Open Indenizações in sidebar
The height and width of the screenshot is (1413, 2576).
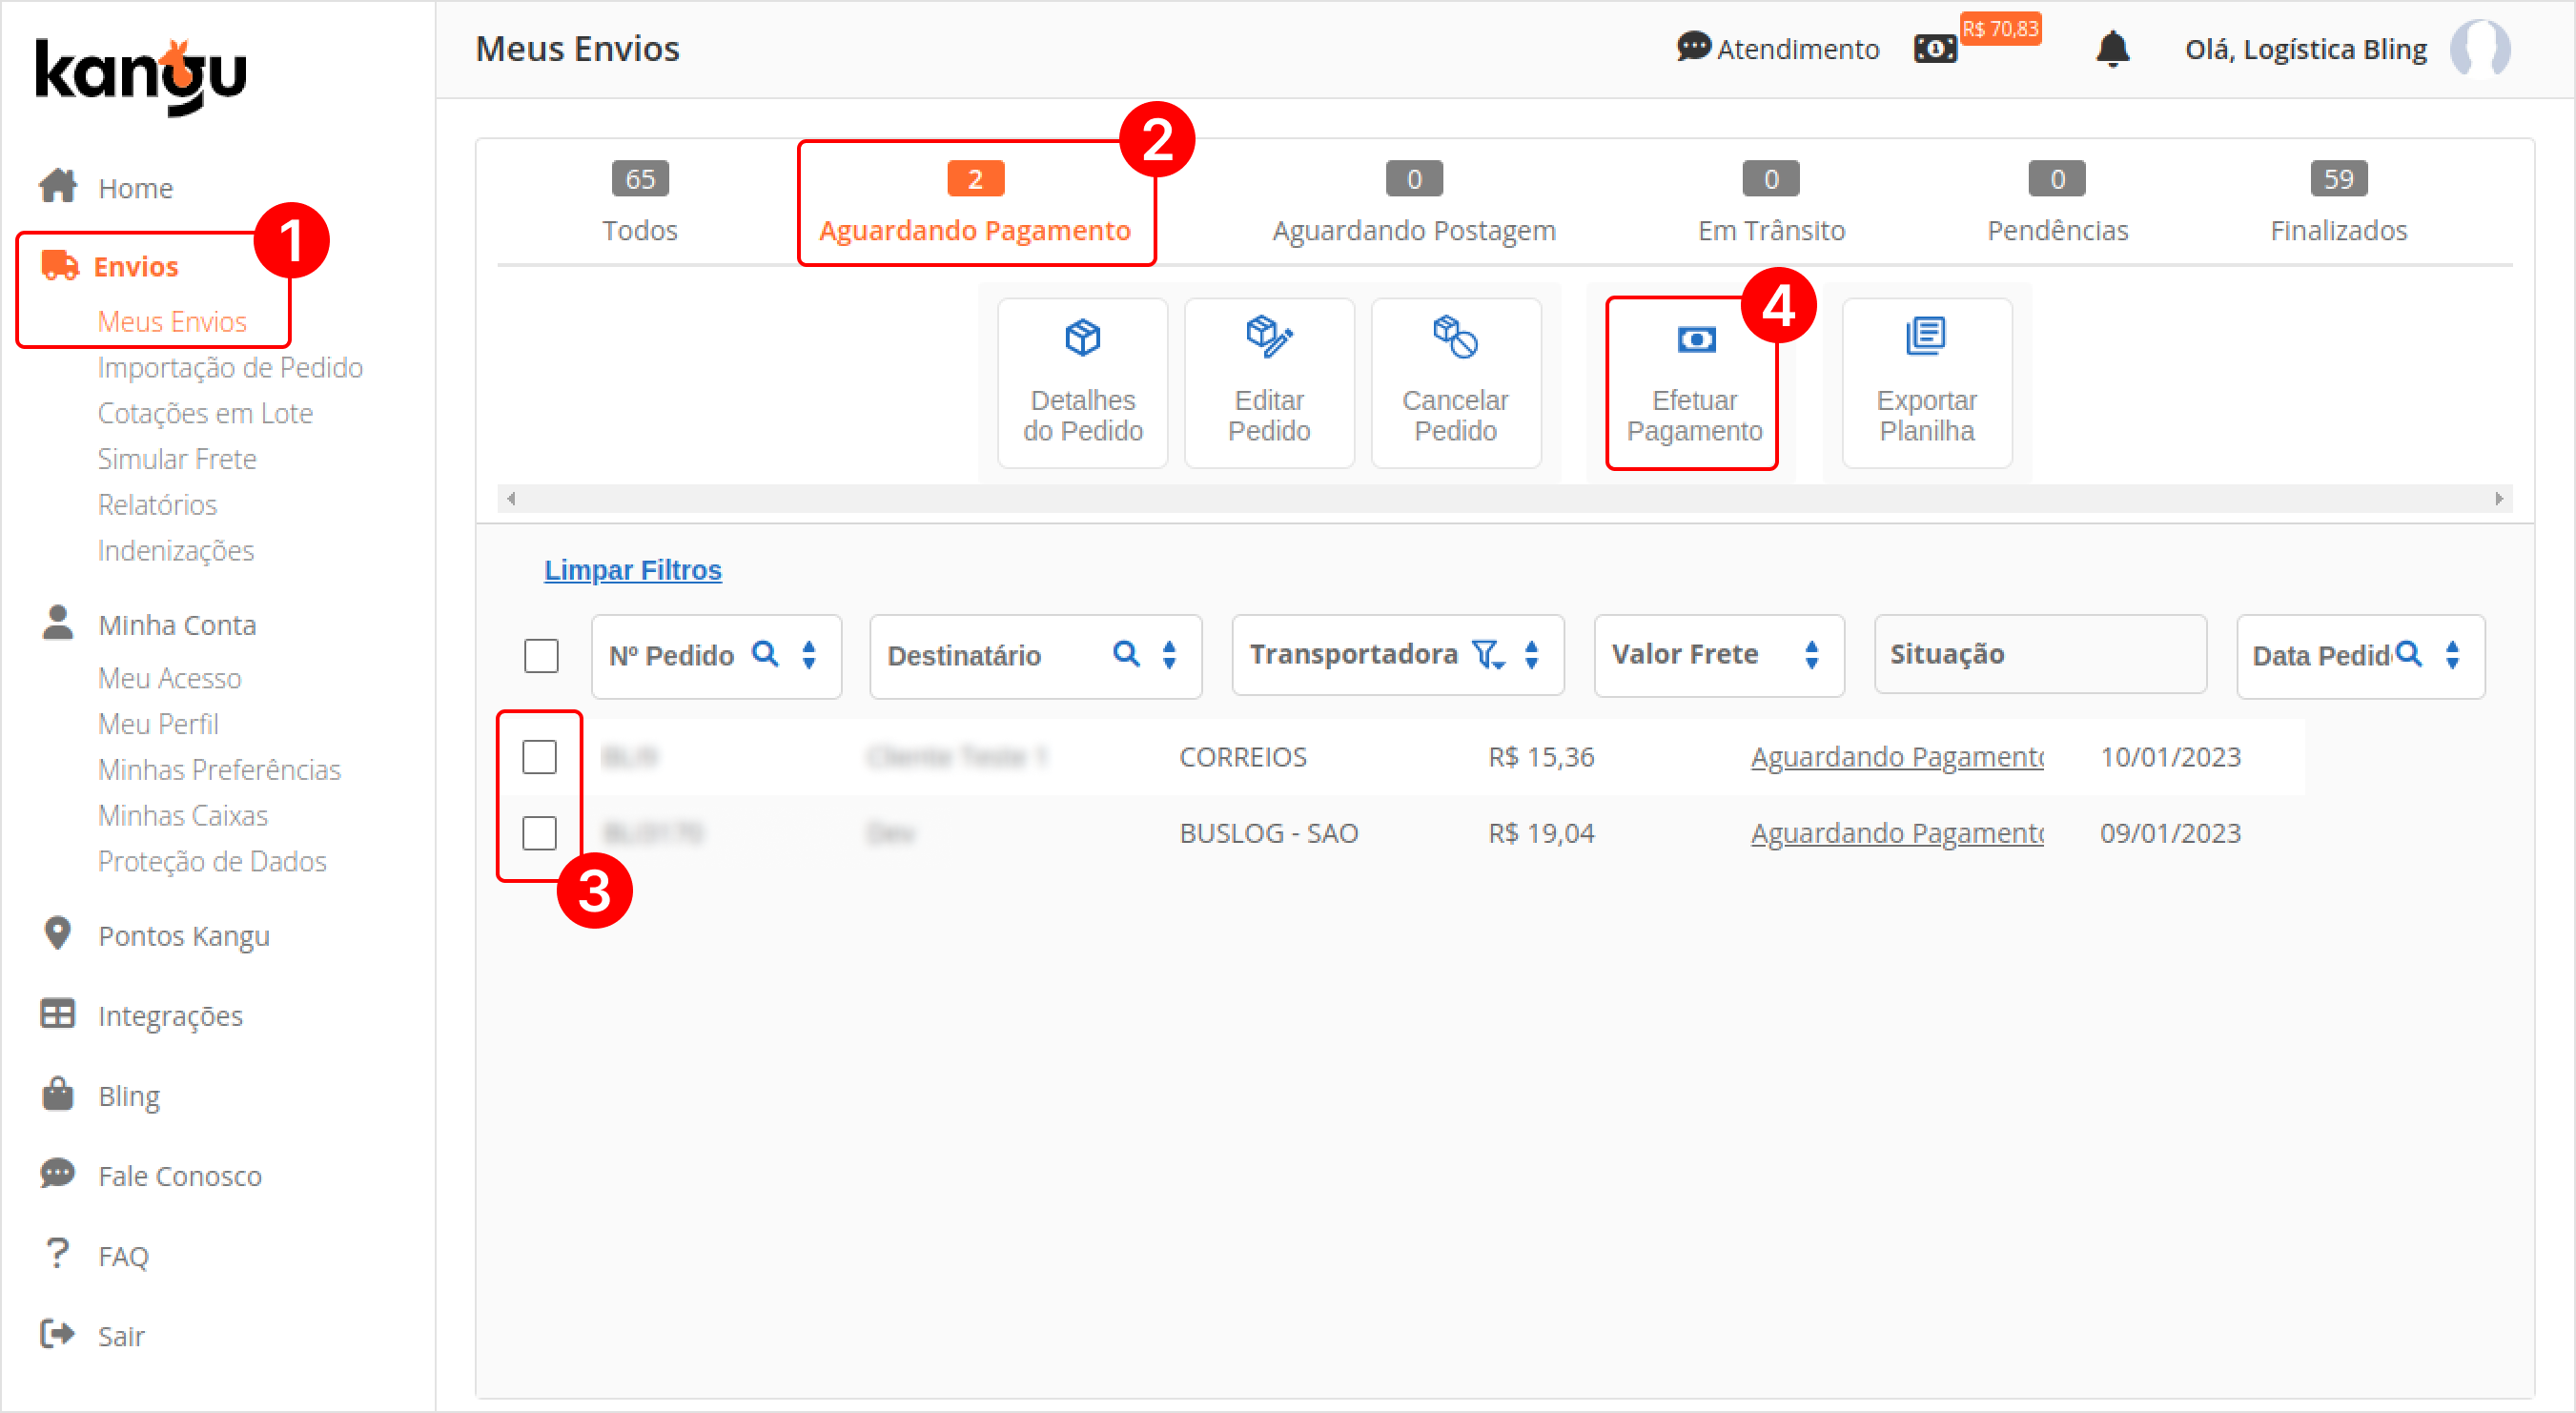[x=176, y=551]
